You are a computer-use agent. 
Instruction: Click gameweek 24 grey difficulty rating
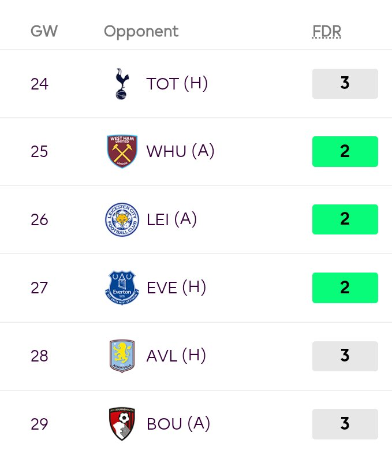(345, 84)
